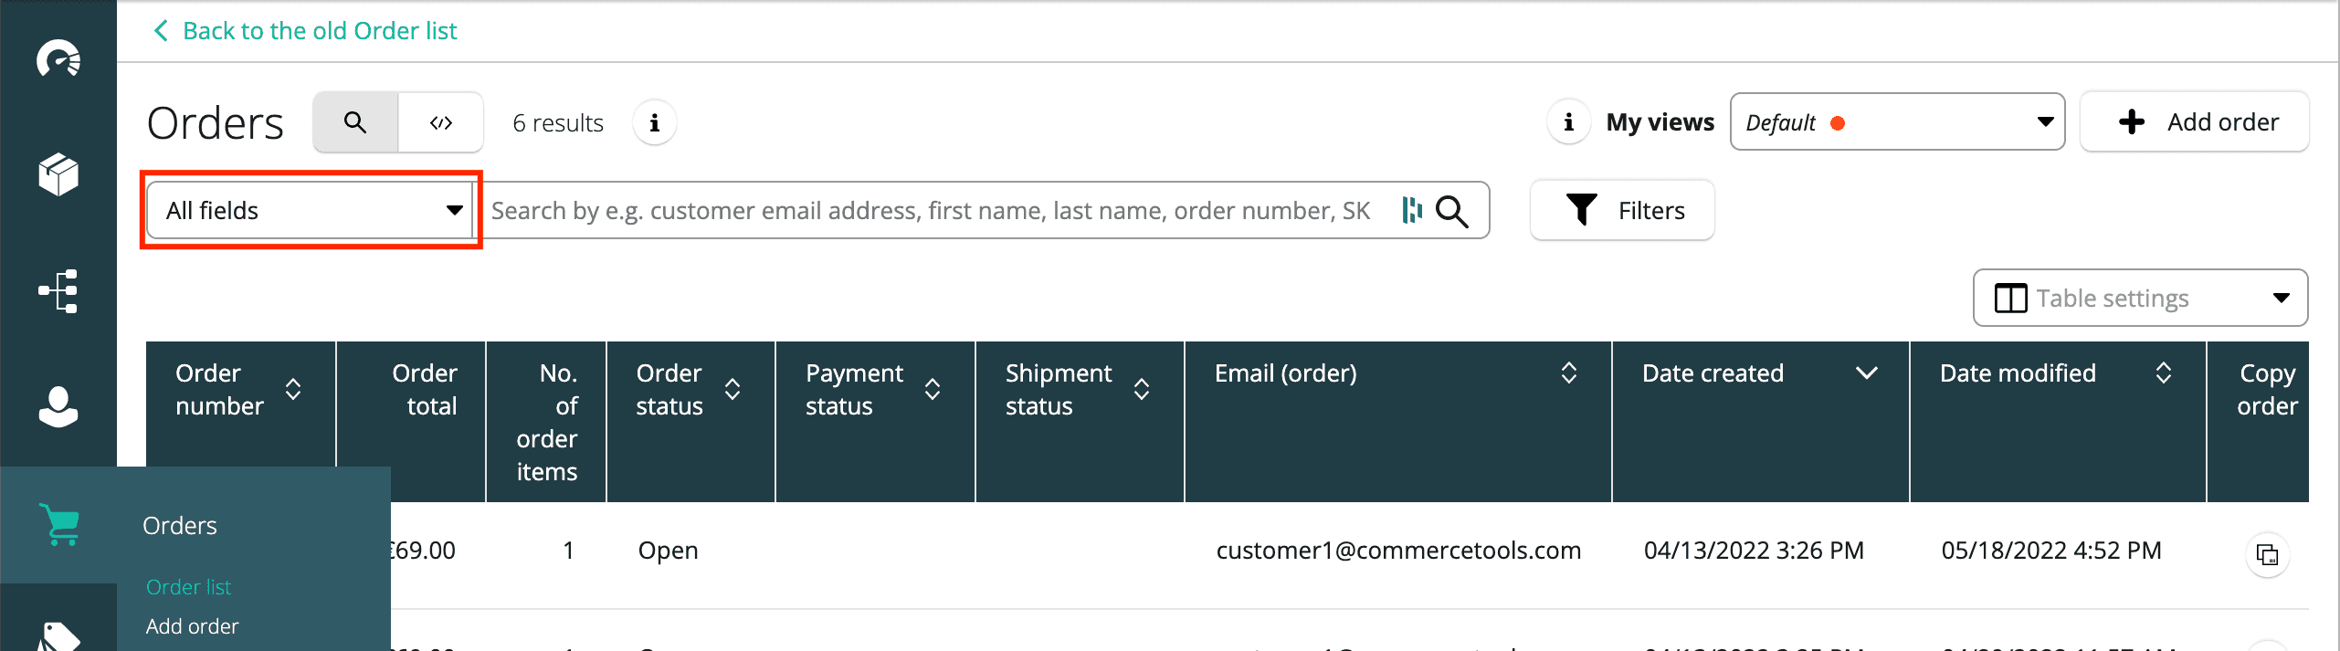
Task: Switch to the basic search mode toggle
Action: pyautogui.click(x=355, y=122)
